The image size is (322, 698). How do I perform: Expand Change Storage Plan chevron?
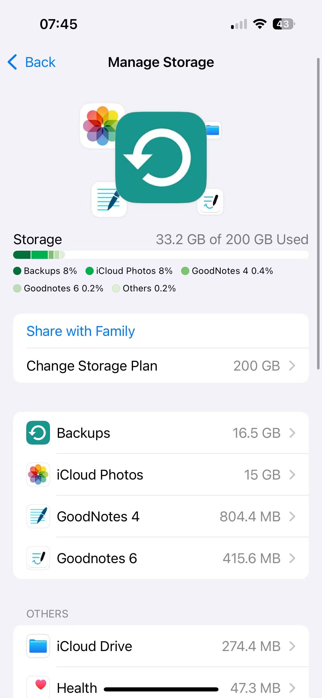pos(292,366)
